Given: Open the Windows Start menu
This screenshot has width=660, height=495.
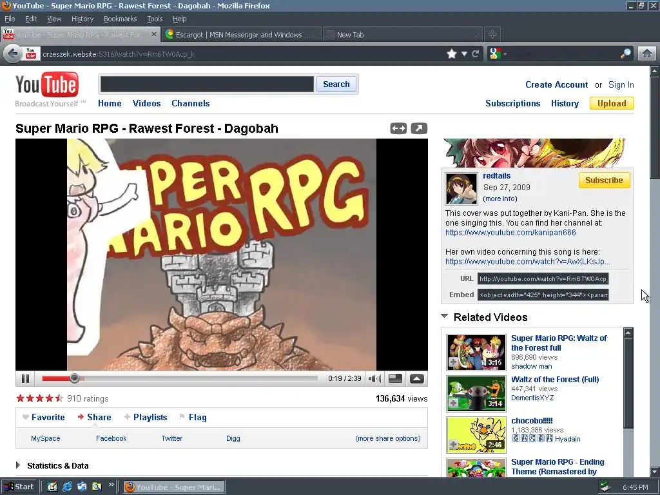Looking at the screenshot, I should coord(19,487).
